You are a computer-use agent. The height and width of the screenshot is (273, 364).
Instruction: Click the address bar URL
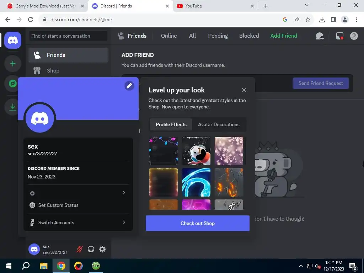[x=81, y=20]
